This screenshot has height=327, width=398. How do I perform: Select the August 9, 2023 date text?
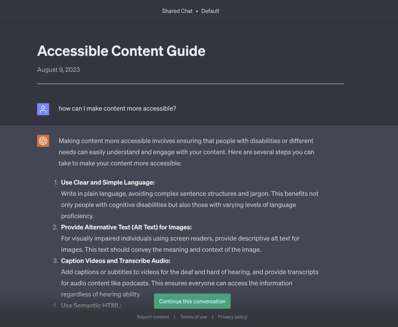pyautogui.click(x=58, y=70)
